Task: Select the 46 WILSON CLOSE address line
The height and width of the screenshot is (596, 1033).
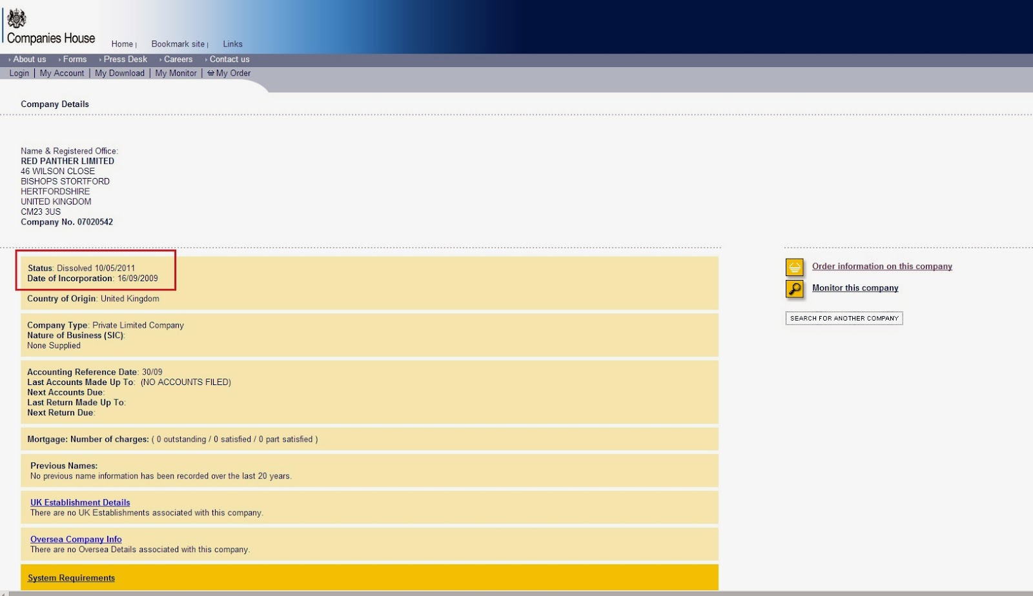Action: click(57, 171)
